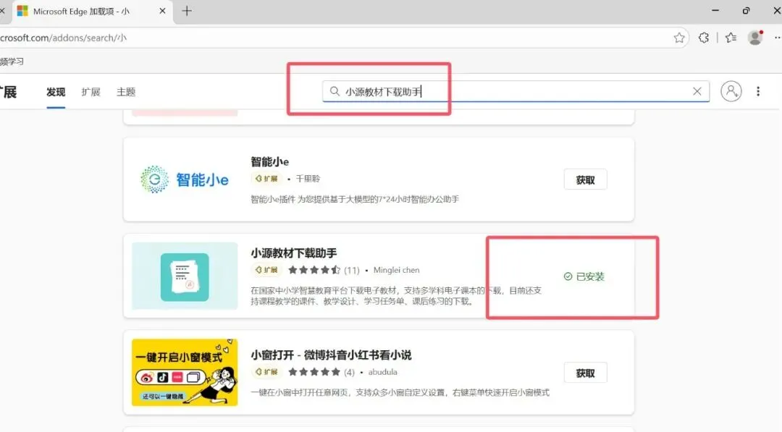This screenshot has height=432, width=782.
Task: Click into the 小源教材下载助手 search field
Action: click(x=516, y=91)
